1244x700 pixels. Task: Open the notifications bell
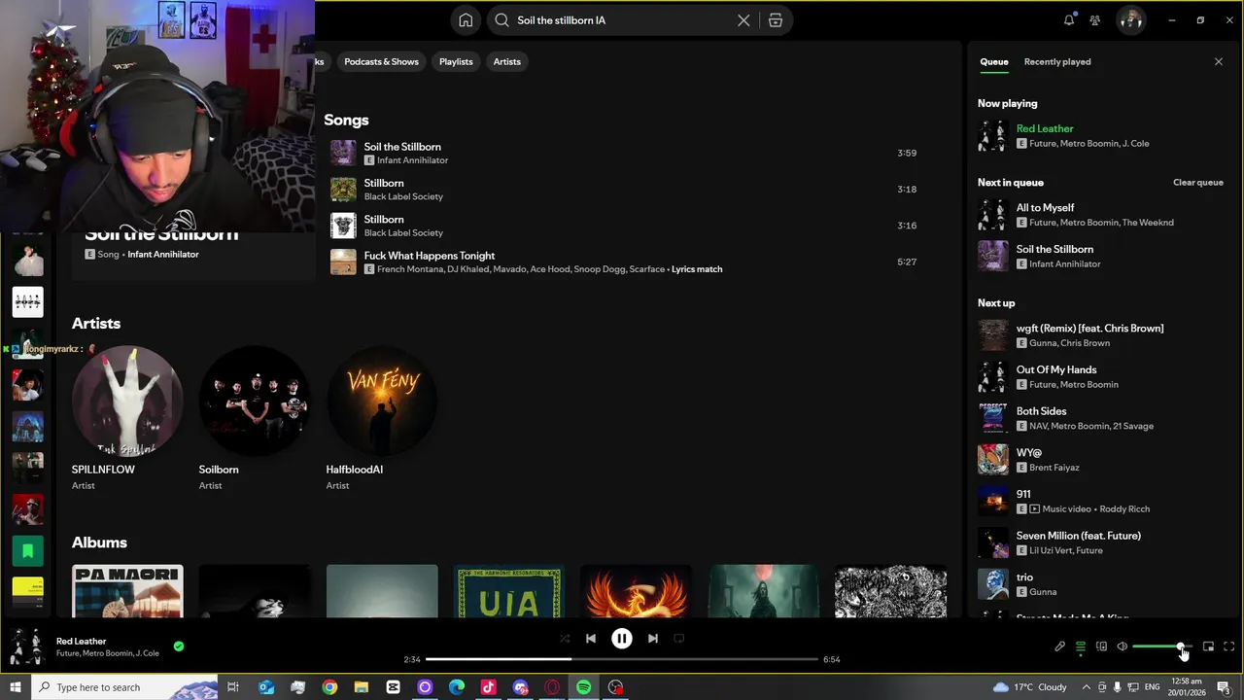(x=1069, y=20)
